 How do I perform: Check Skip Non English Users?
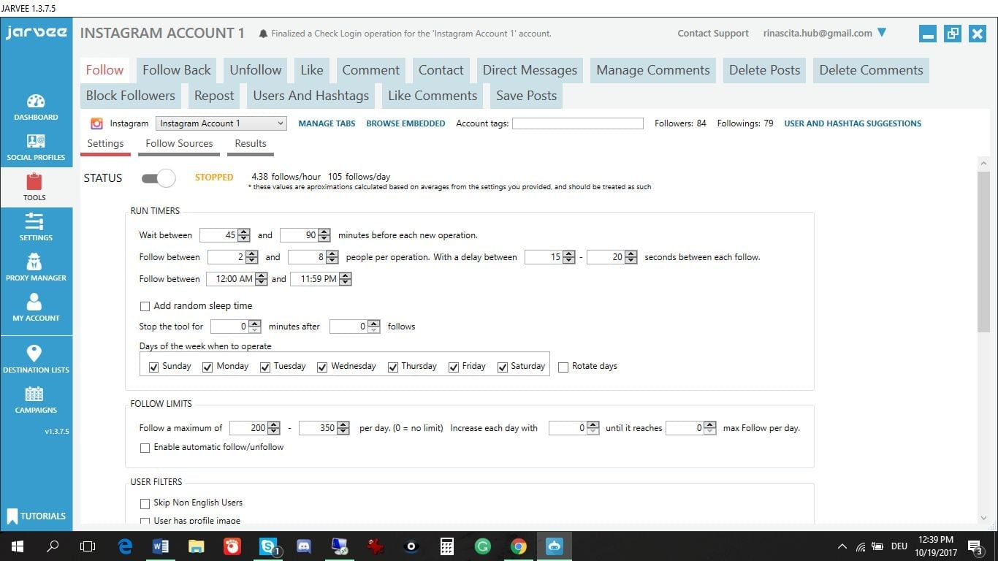[145, 503]
